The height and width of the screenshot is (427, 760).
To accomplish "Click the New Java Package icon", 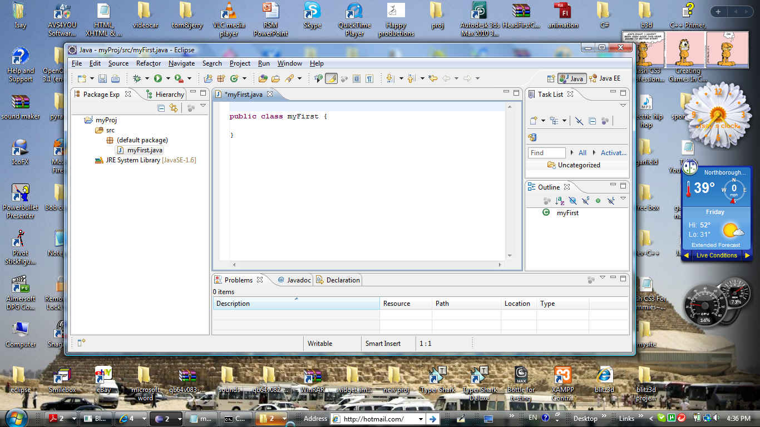I will point(221,78).
